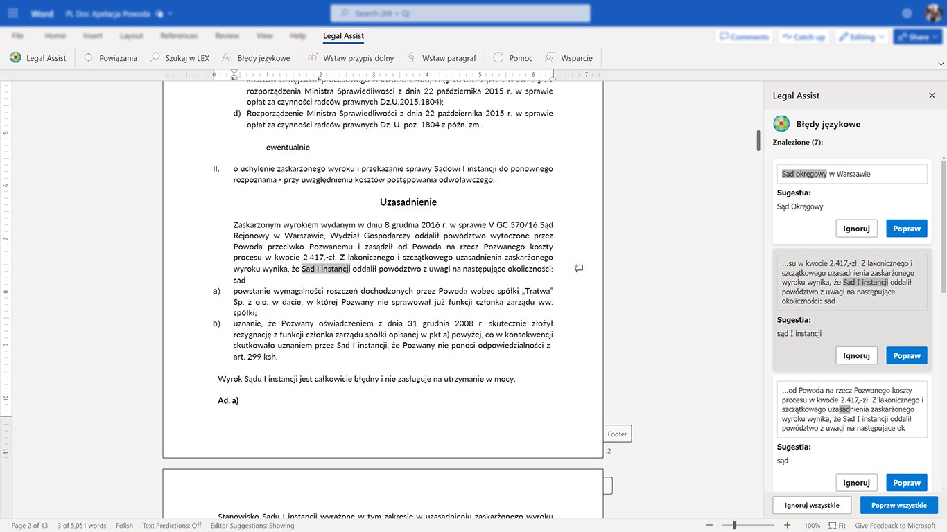Switch to the Home tab
Viewport: 947px width, 532px height.
point(55,35)
